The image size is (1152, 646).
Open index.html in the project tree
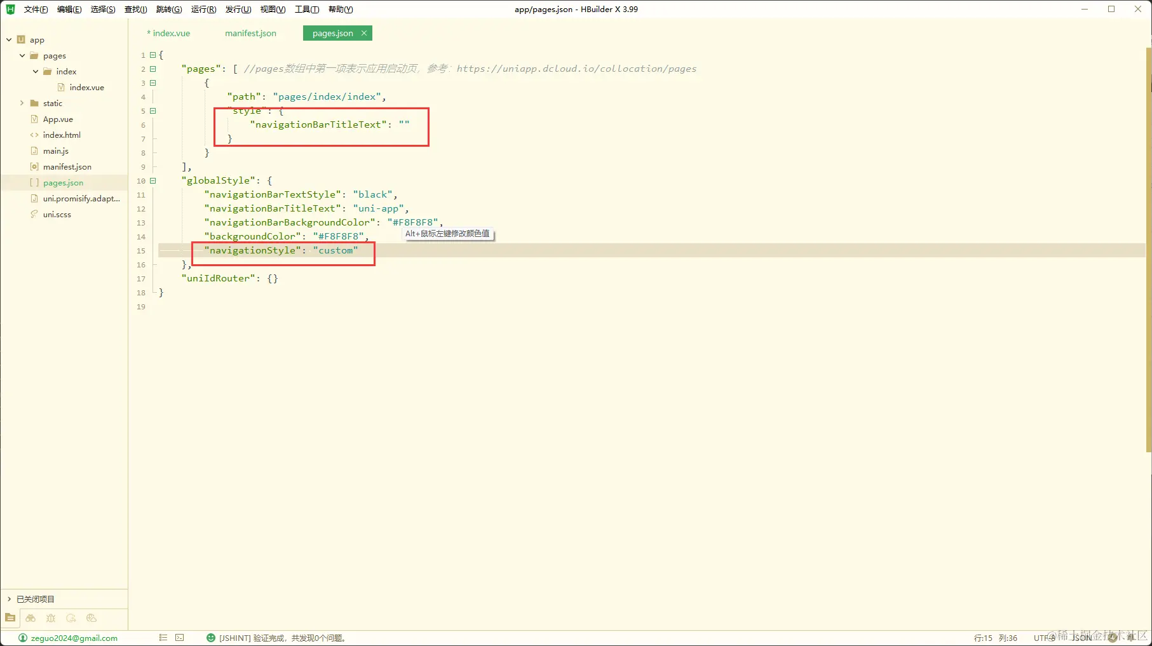point(62,135)
